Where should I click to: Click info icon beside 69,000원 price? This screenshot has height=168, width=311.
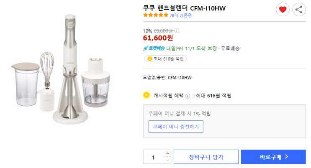[x=177, y=31]
